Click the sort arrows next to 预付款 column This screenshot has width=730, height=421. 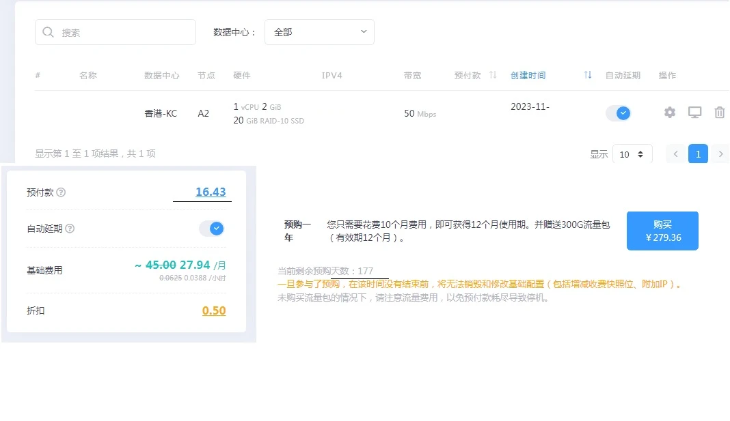coord(493,75)
